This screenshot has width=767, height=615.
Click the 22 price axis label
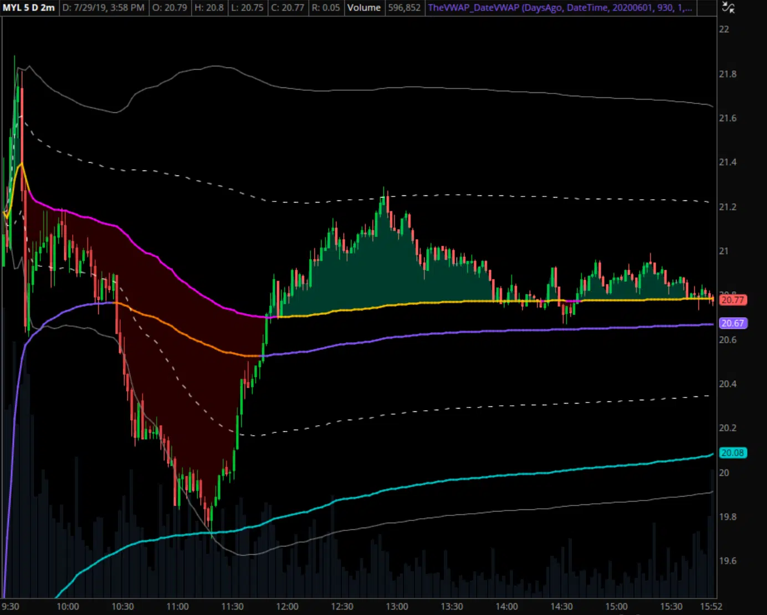click(x=724, y=29)
